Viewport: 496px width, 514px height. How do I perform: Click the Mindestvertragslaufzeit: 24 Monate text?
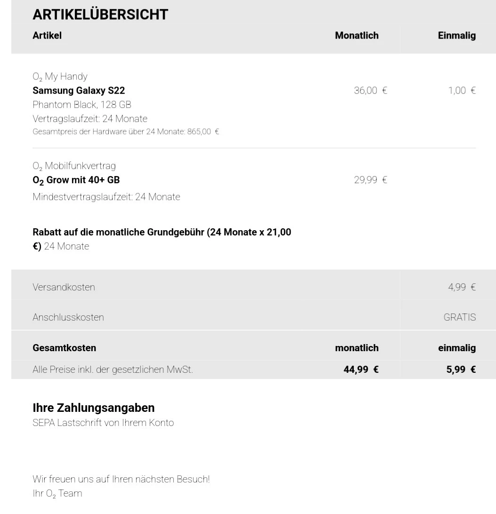coord(106,197)
